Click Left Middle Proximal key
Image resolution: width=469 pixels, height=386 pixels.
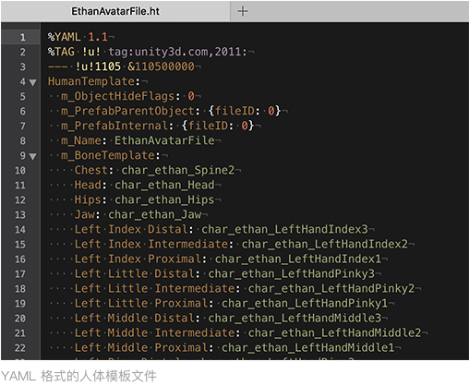click(141, 347)
